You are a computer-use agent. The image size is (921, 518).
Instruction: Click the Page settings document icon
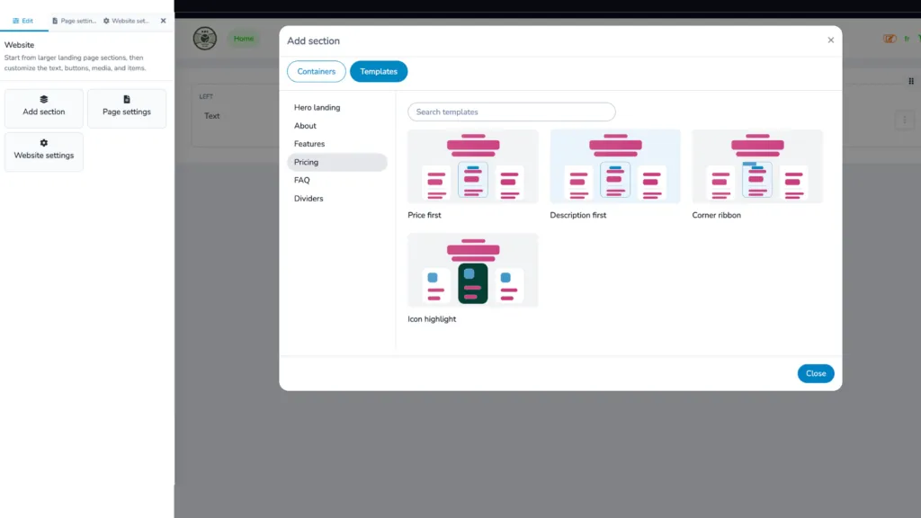tap(127, 99)
